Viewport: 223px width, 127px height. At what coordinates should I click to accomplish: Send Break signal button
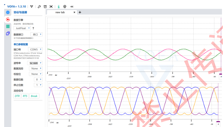[x=34, y=96]
